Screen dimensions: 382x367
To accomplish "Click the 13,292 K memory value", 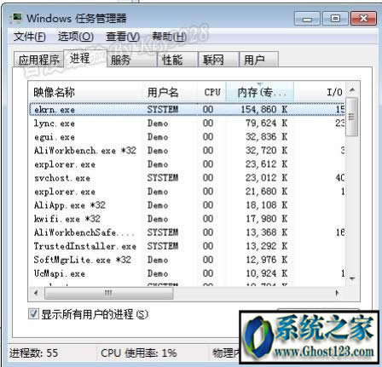I will [267, 246].
